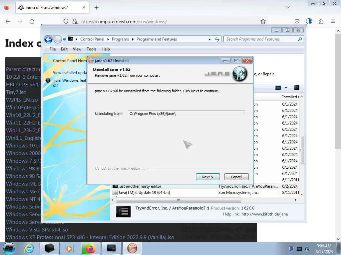Bookmark this page with the star icon
The height and width of the screenshot is (255, 341).
(x=263, y=21)
